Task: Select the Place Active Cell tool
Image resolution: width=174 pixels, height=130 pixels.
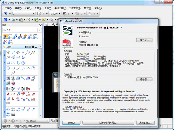Action: point(8,109)
